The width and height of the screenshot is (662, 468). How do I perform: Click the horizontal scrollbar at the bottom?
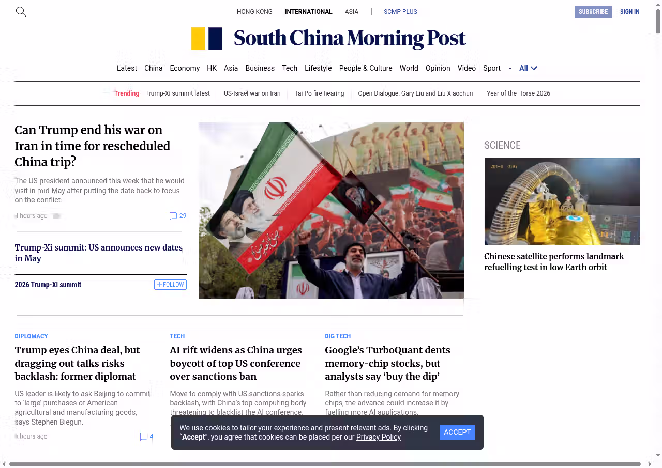pos(325,464)
